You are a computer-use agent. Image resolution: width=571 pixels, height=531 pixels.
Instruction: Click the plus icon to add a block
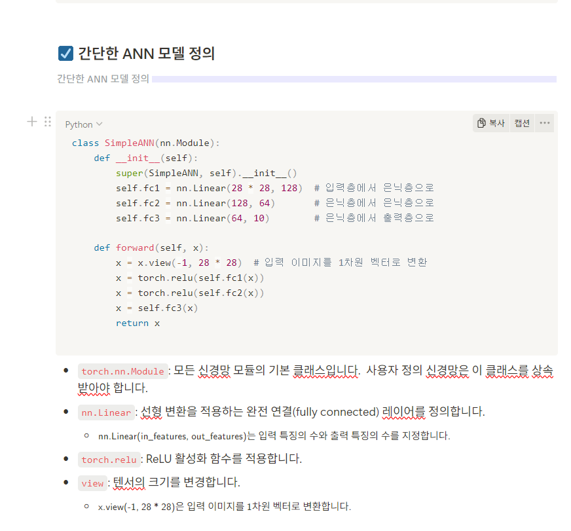32,121
